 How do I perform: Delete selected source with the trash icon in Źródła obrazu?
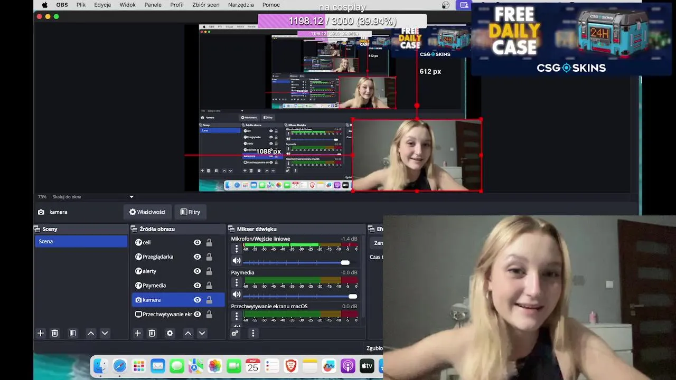click(152, 333)
